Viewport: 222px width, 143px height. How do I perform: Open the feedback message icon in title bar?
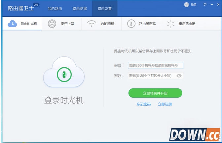point(205,4)
